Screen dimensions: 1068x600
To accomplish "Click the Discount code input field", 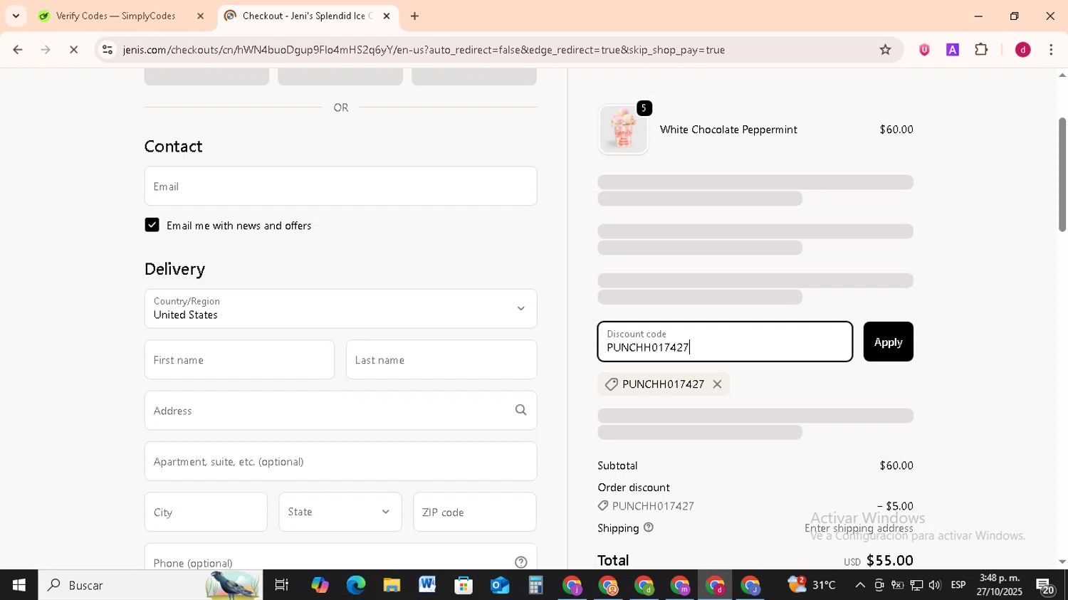I will [x=725, y=342].
